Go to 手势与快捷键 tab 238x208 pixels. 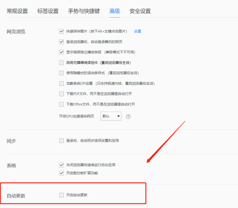point(84,11)
